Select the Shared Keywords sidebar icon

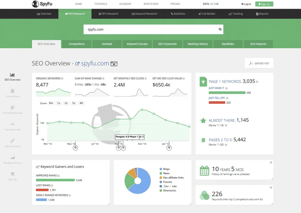pyautogui.click(x=12, y=108)
